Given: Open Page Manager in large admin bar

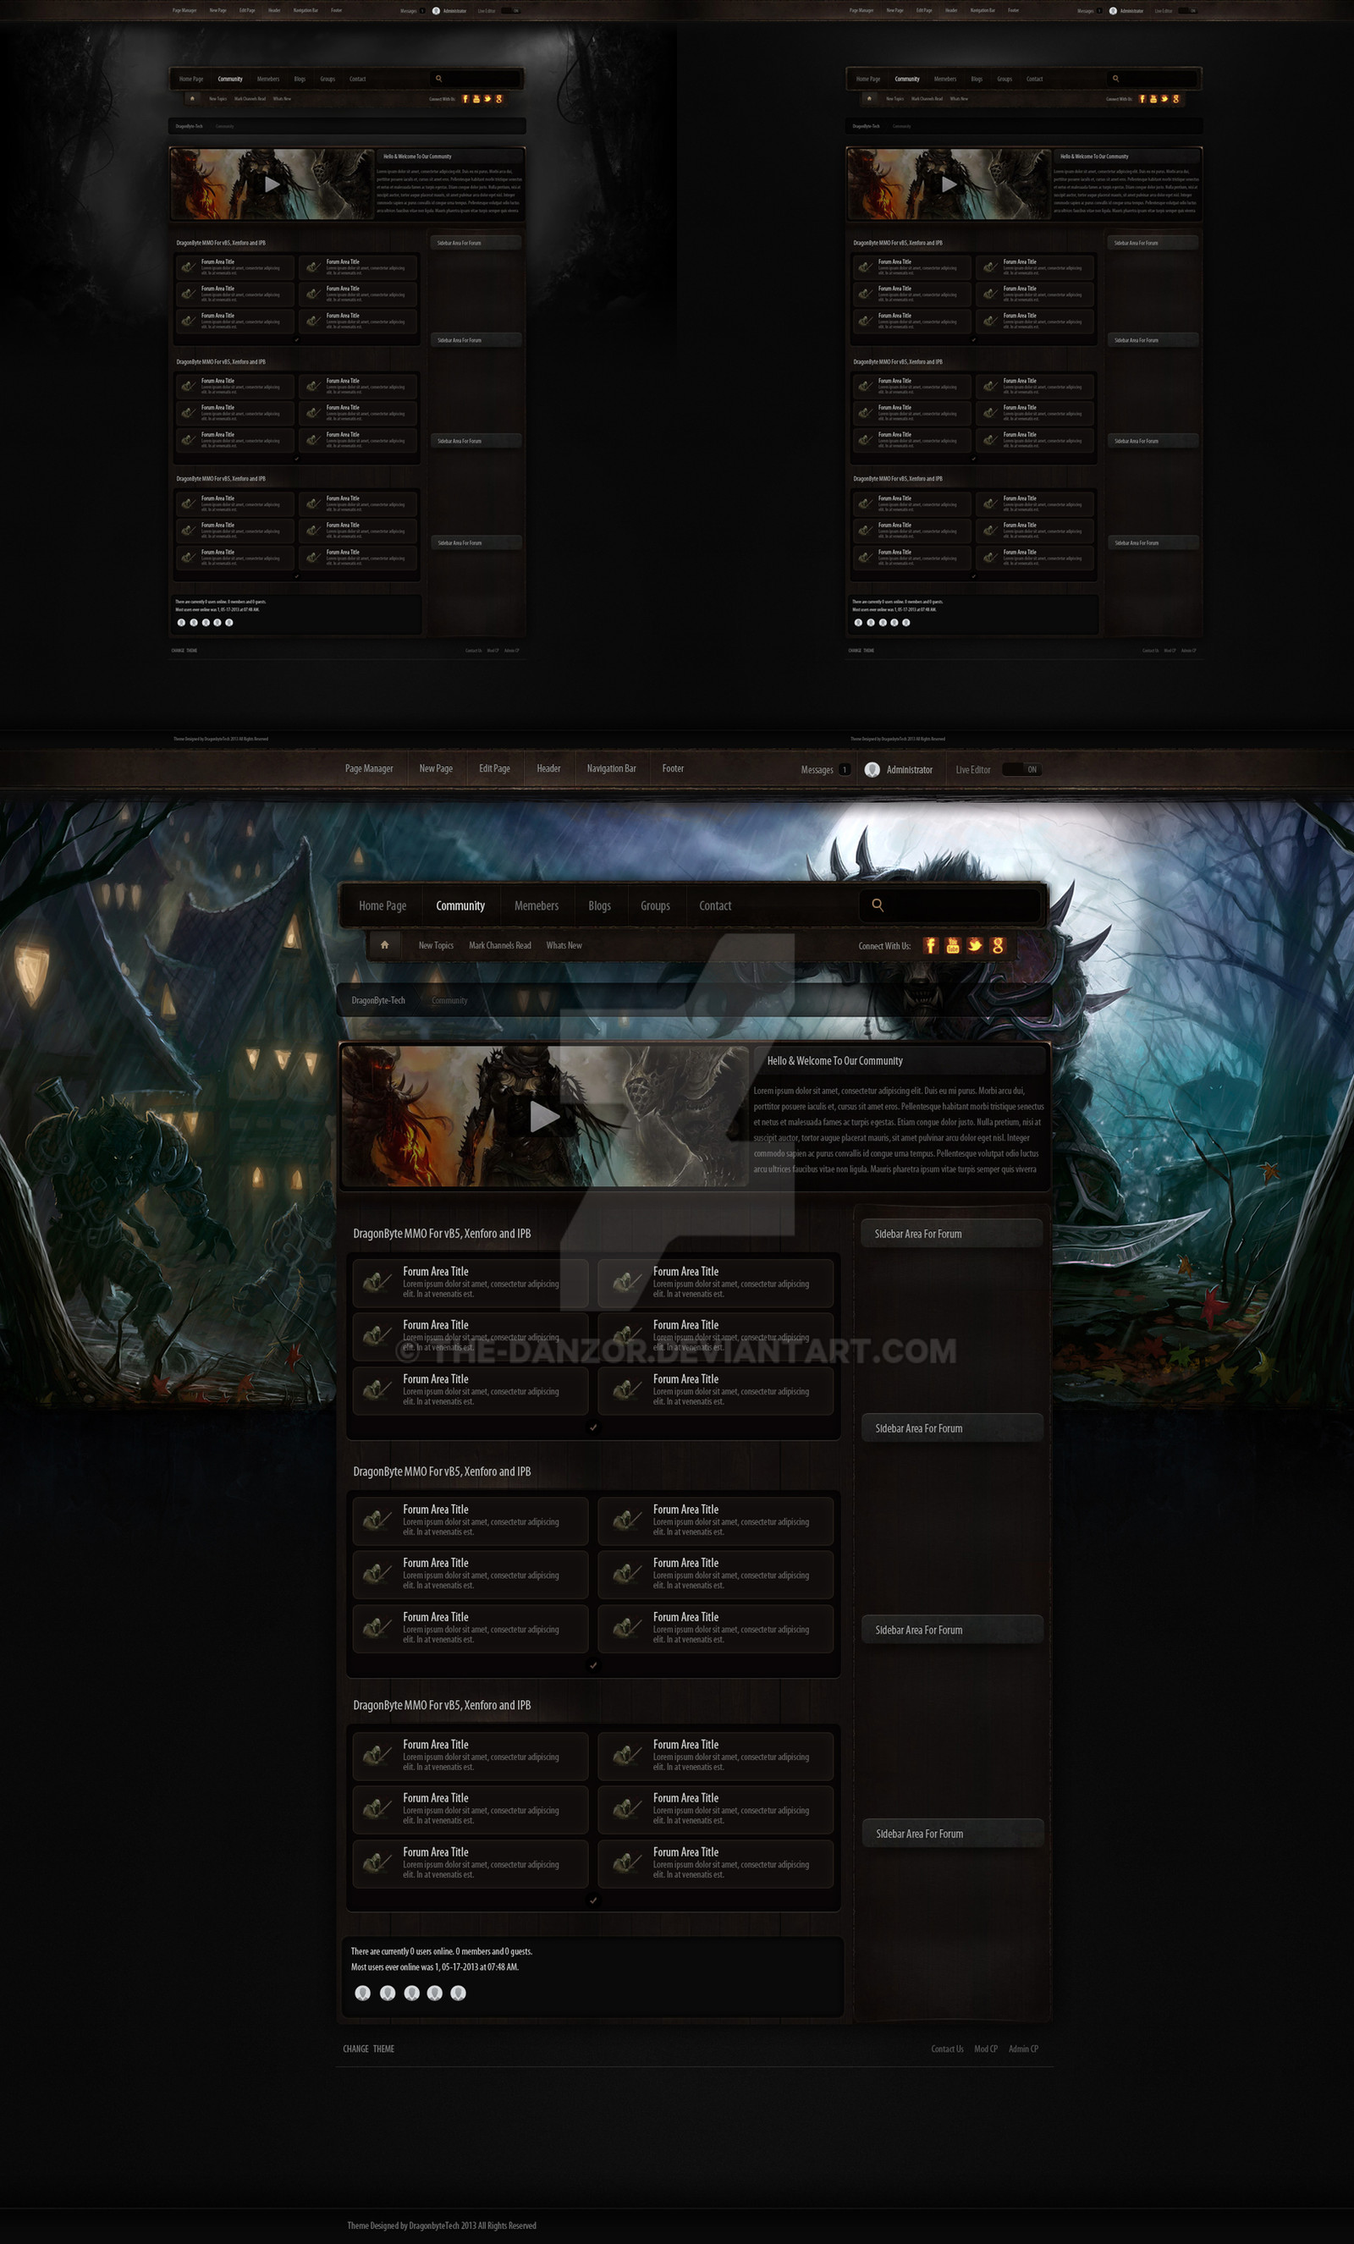Looking at the screenshot, I should (x=369, y=768).
